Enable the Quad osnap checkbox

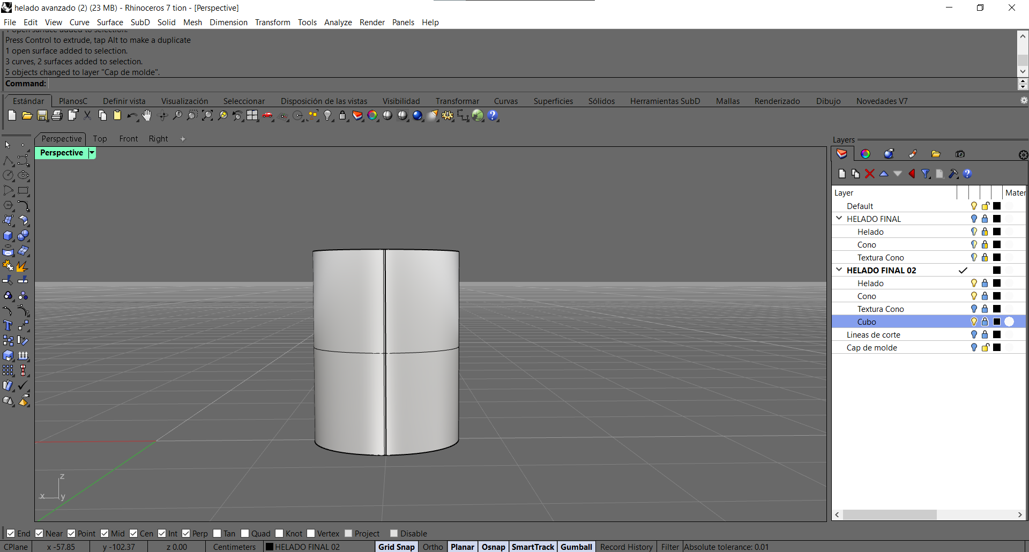[245, 533]
